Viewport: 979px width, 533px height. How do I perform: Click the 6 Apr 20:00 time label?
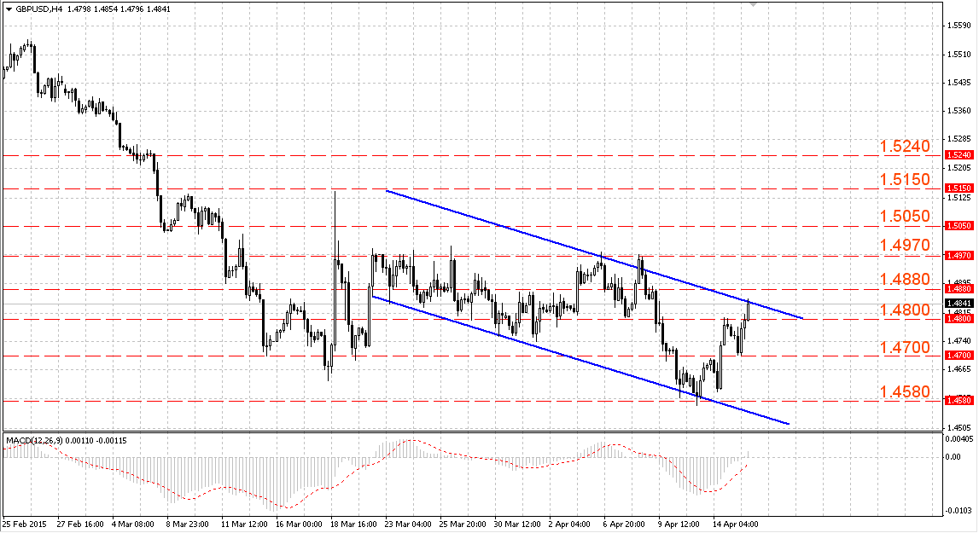pos(625,524)
